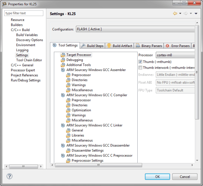Image resolution: width=203 pixels, height=186 pixels.
Task: Click the GCC C Linker tool icon
Action: (x=63, y=125)
